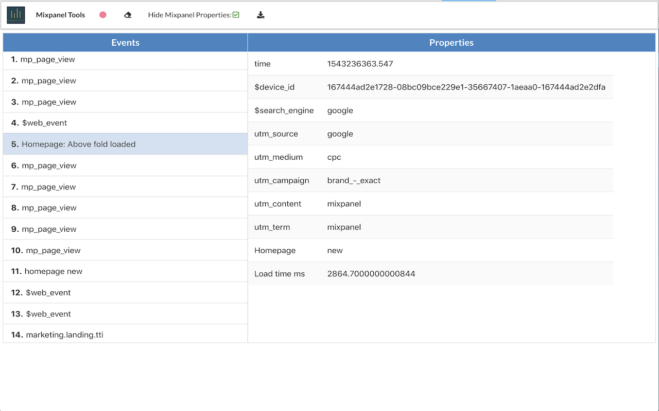
Task: Select event 4. $web_event
Action: pyautogui.click(x=125, y=123)
